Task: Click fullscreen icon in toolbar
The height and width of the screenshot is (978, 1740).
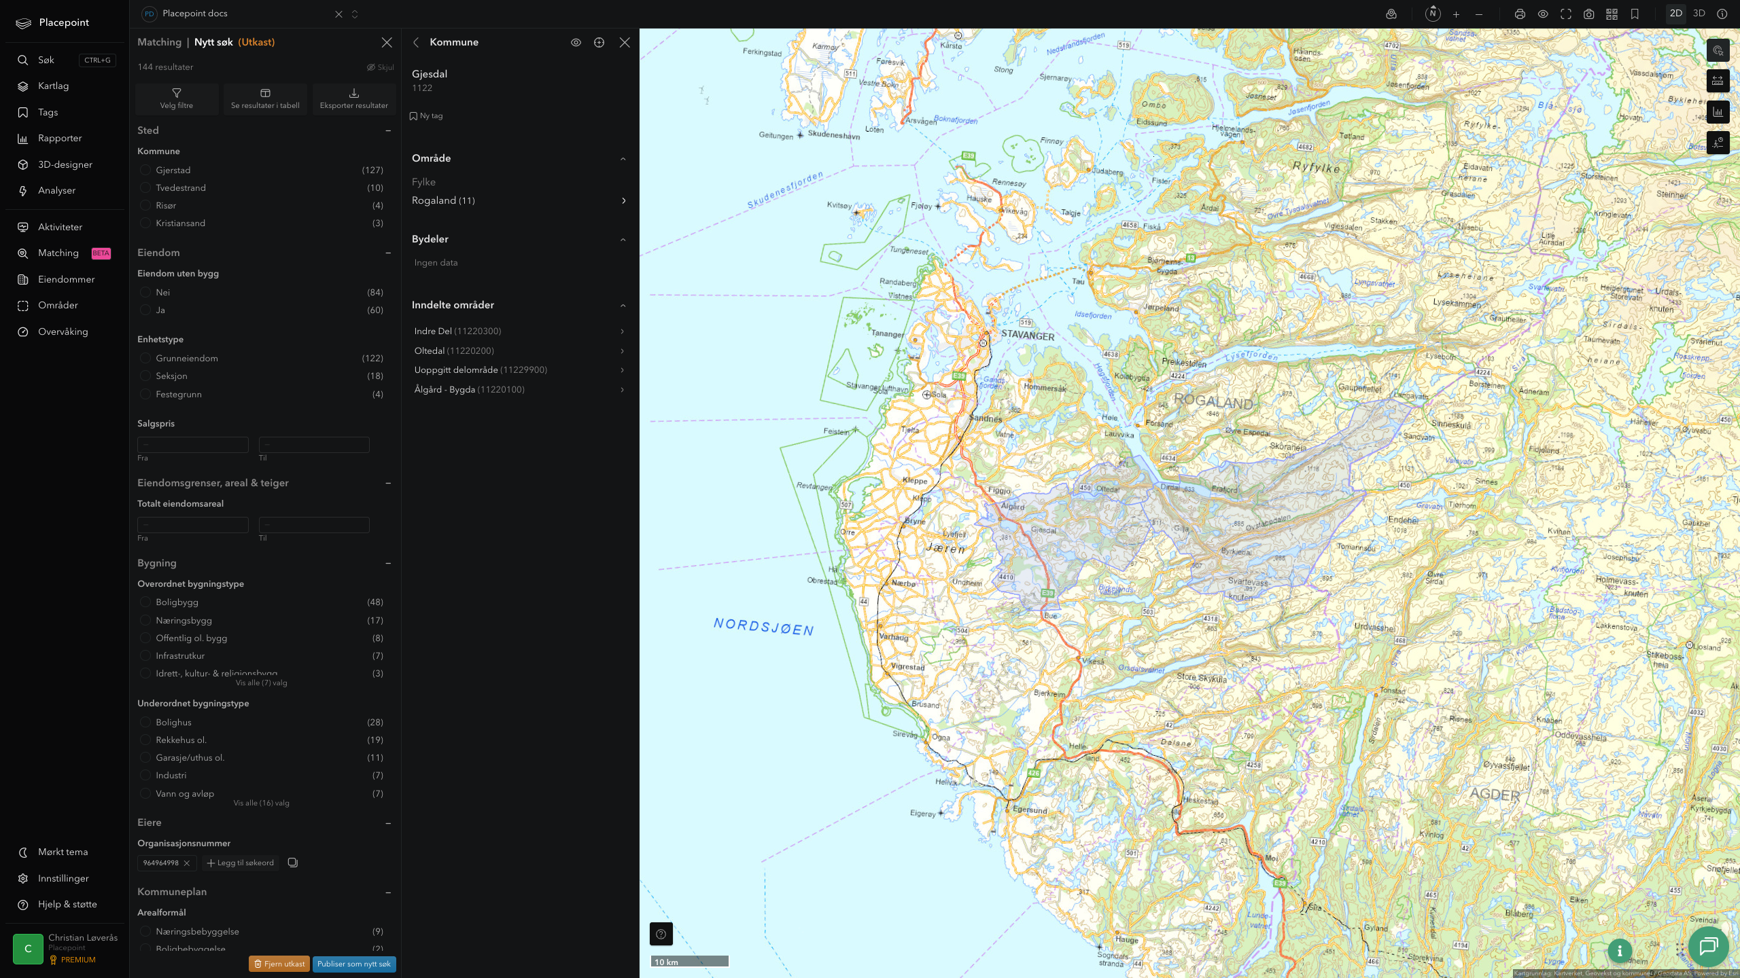Action: [1566, 14]
